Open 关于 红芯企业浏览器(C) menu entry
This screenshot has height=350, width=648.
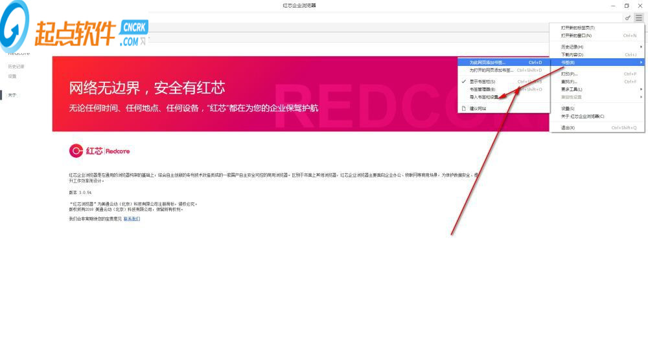point(596,116)
